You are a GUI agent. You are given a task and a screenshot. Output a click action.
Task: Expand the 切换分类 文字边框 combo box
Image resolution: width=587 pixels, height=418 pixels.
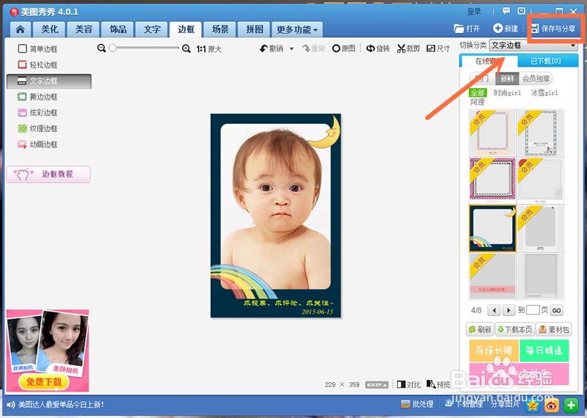[533, 45]
